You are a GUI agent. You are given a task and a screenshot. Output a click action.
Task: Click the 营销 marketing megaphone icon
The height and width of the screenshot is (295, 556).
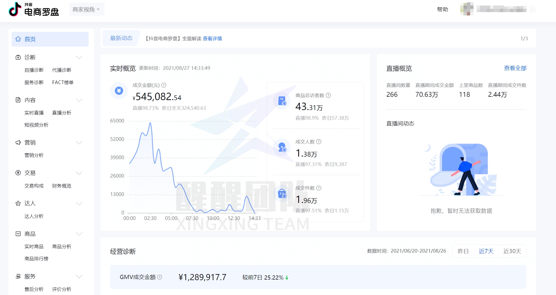pos(18,143)
